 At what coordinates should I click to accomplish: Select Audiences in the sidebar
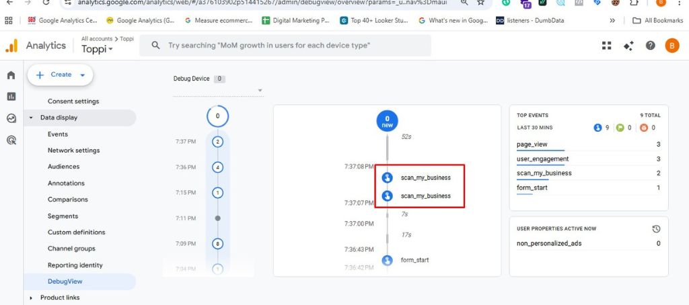tap(63, 167)
